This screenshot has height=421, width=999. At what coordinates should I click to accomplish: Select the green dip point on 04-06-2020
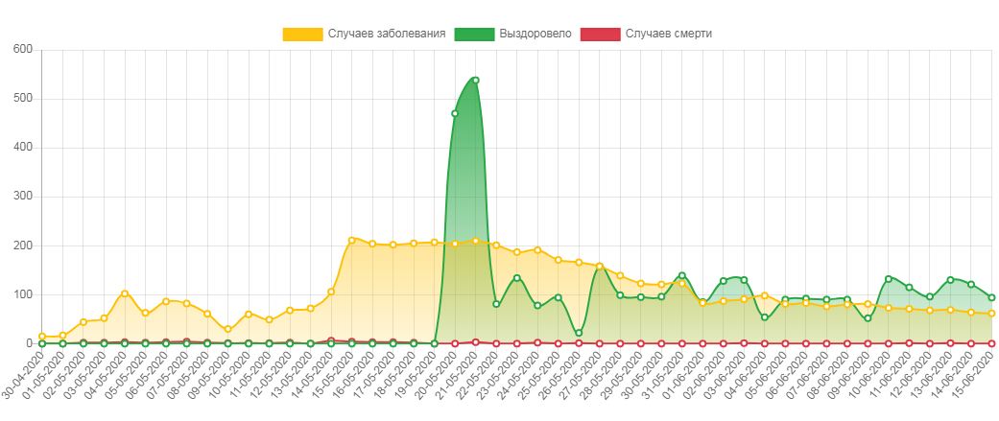point(765,317)
